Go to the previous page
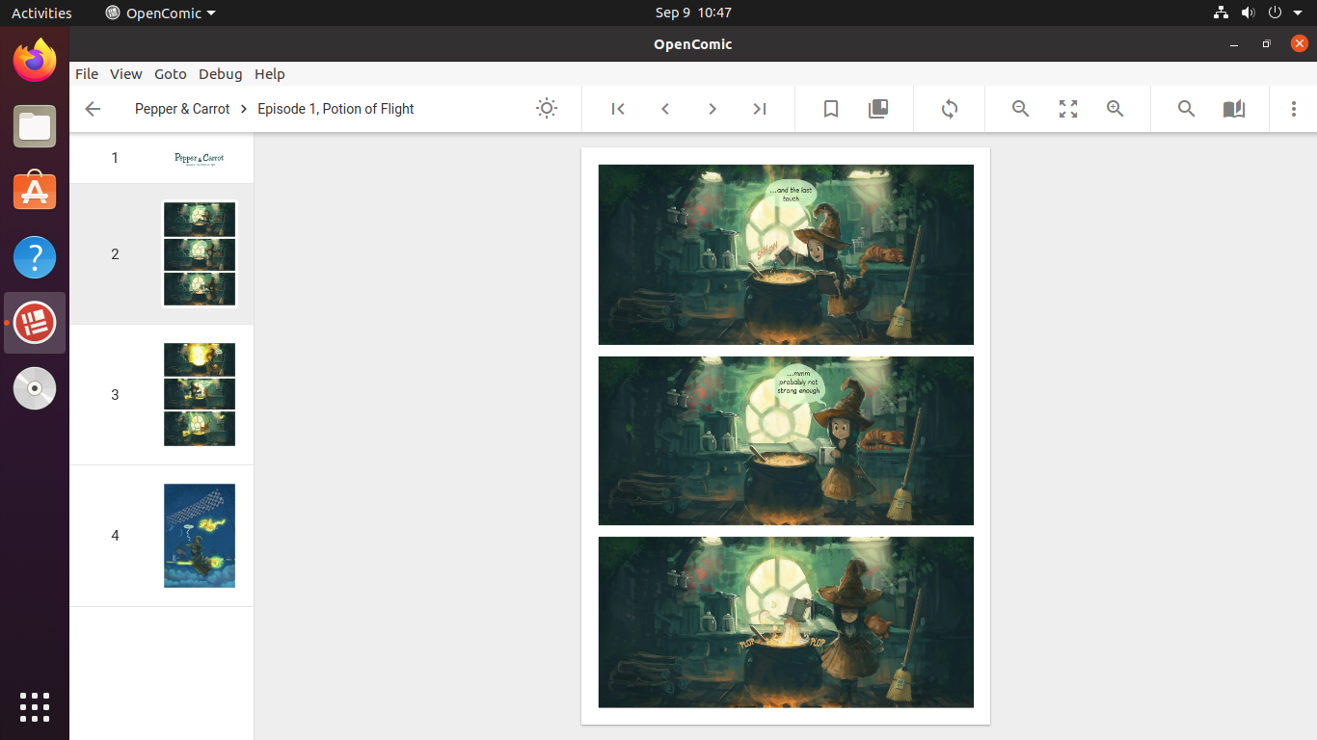This screenshot has height=740, width=1317. (x=665, y=109)
